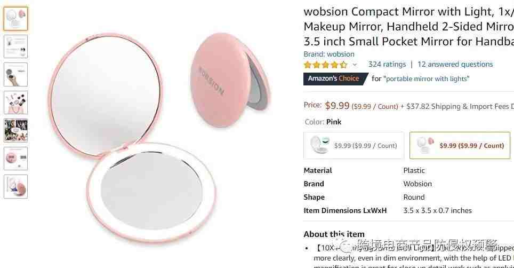Click the product title text

(409, 27)
